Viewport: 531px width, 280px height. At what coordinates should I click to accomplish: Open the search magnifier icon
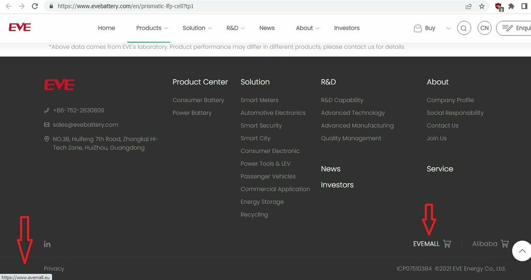[464, 28]
